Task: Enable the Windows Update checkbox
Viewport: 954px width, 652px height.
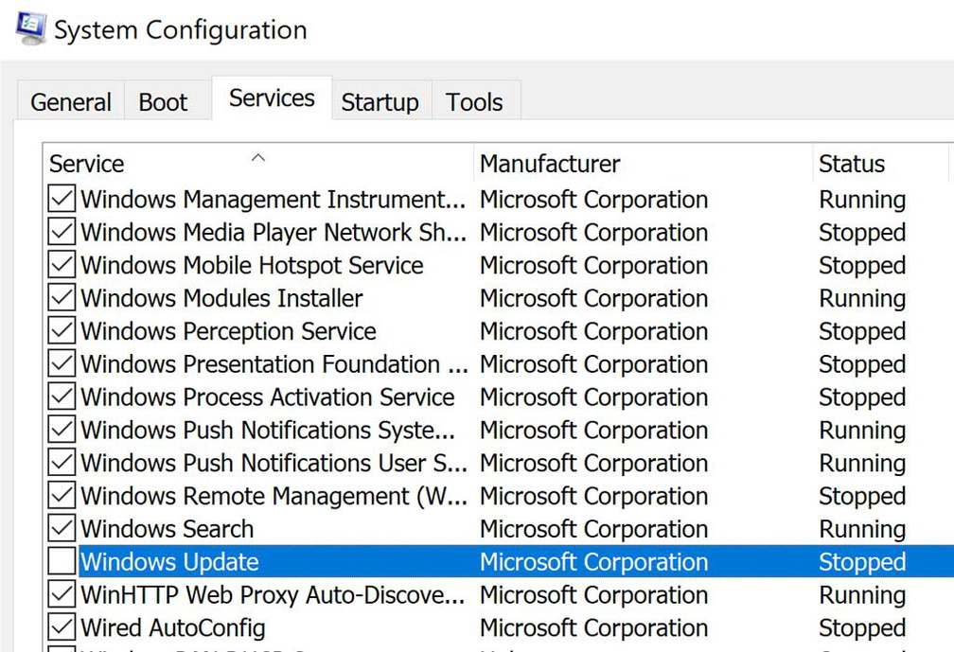Action: [x=62, y=561]
